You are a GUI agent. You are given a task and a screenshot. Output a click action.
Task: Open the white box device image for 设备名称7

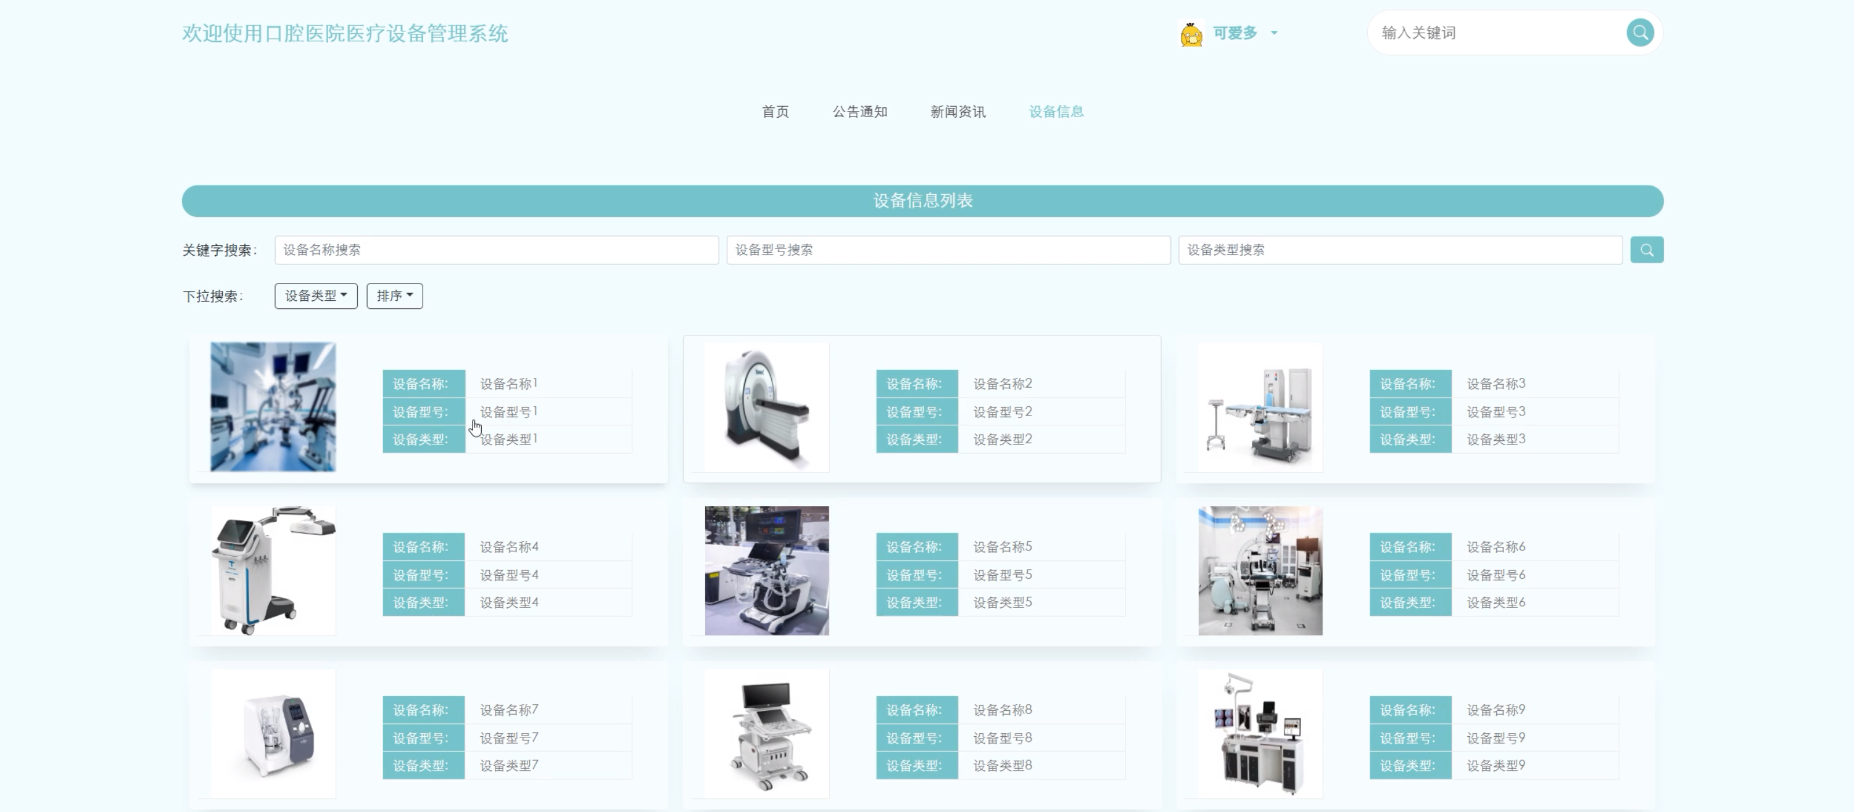(273, 734)
